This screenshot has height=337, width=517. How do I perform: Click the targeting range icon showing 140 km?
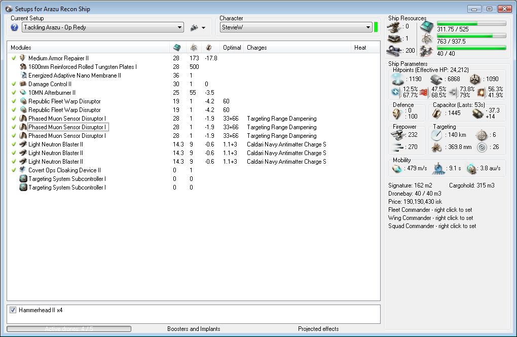[436, 135]
